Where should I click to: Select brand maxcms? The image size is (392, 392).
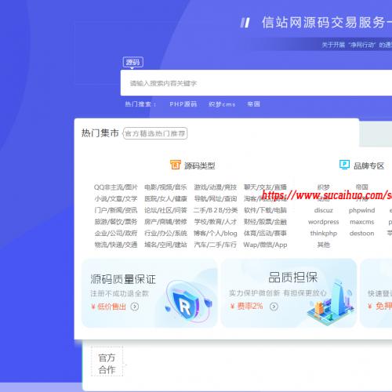(x=362, y=222)
